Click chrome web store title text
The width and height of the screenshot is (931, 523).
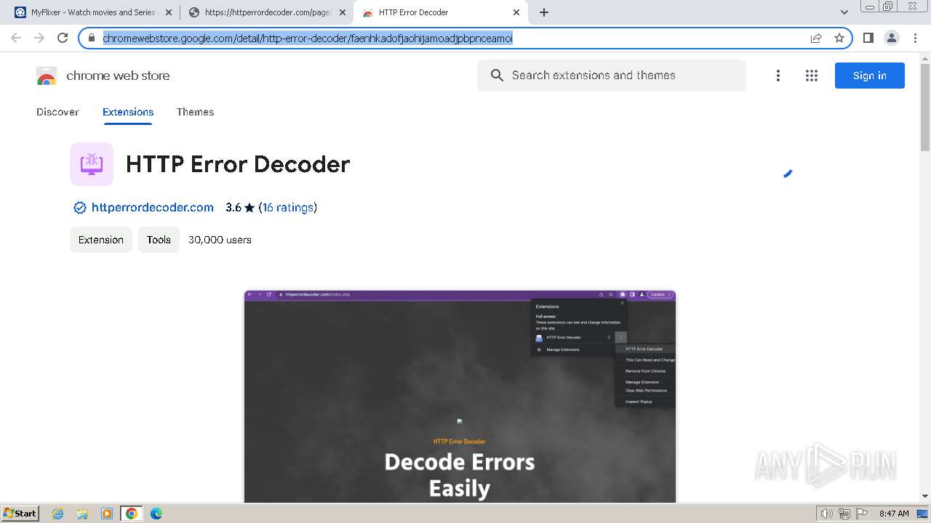coord(118,76)
